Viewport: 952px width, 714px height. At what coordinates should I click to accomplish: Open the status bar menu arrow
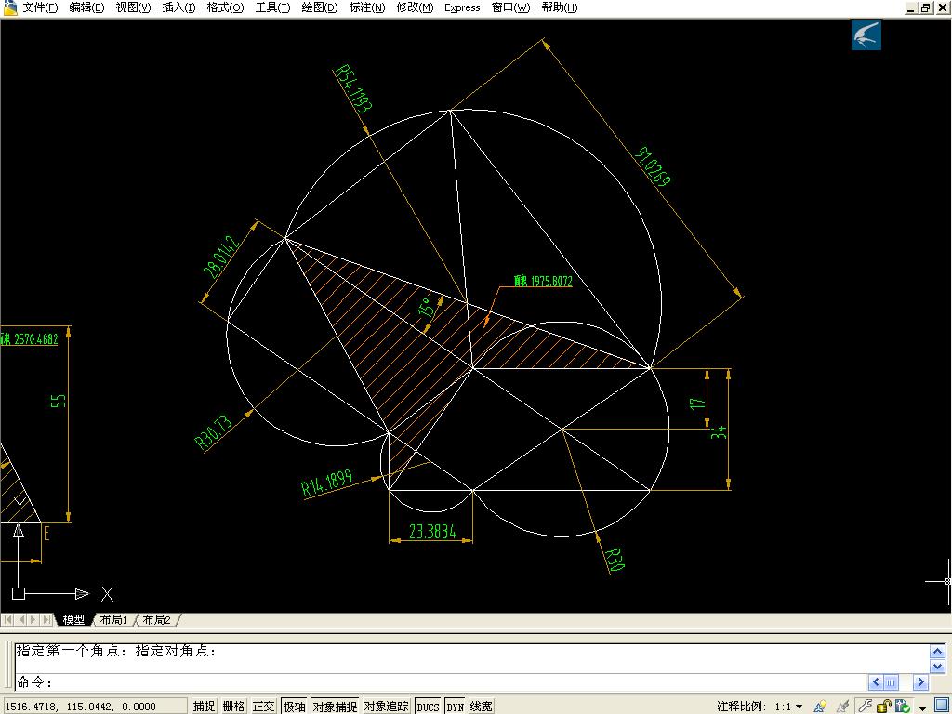[x=923, y=707]
